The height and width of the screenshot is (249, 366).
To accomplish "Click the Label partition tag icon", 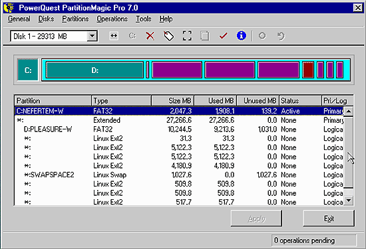I will click(168, 36).
